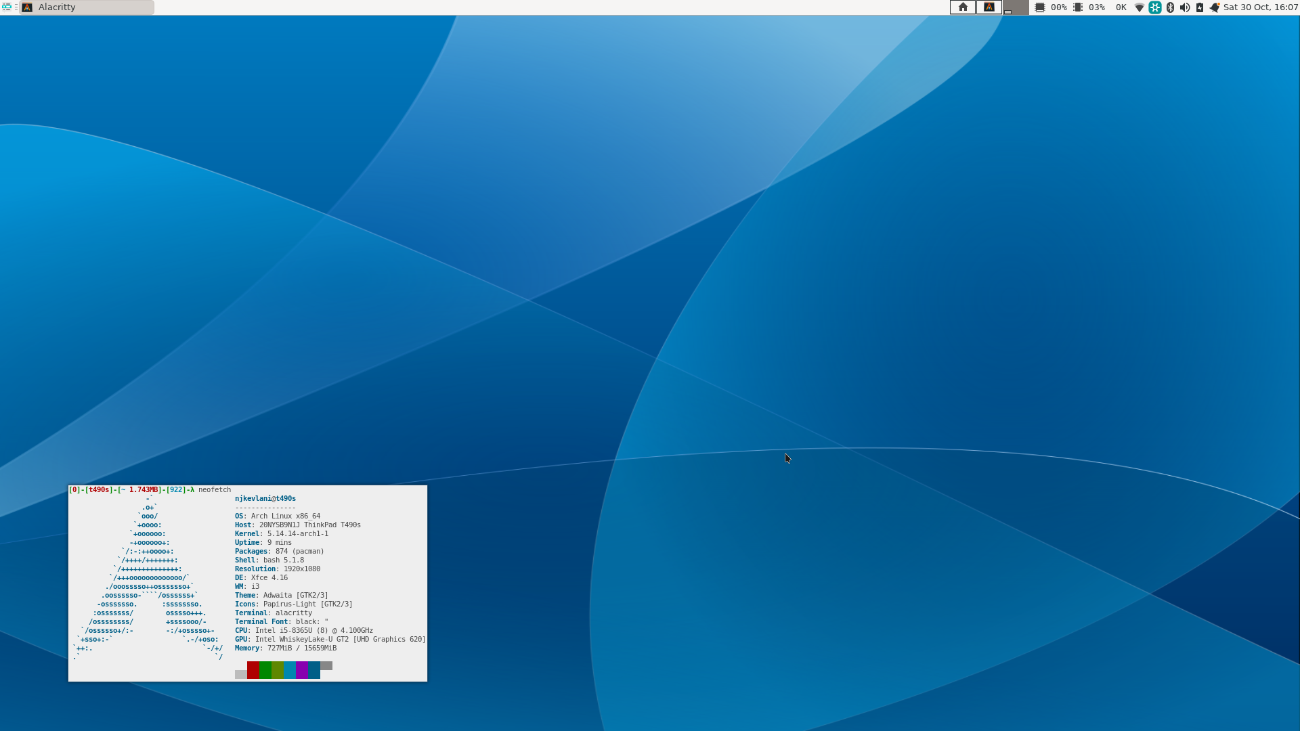The width and height of the screenshot is (1300, 731).
Task: Click the CPU chip monitor icon
Action: pos(1040,7)
